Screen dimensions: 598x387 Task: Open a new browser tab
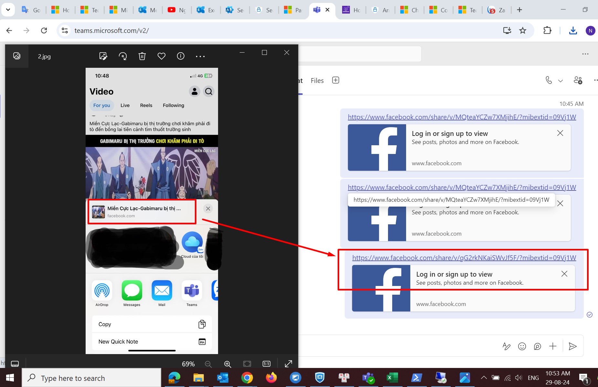pos(519,10)
